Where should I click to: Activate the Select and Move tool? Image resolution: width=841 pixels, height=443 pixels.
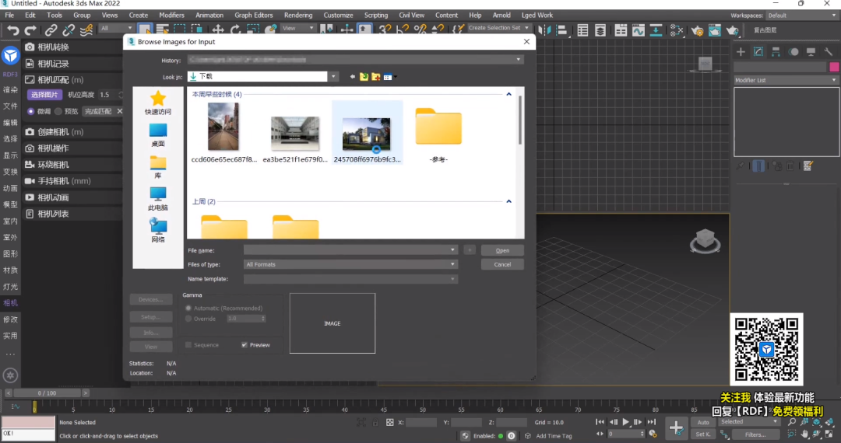point(218,30)
